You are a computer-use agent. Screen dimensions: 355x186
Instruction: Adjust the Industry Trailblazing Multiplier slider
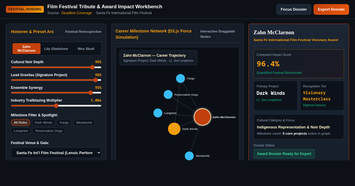click(56, 106)
